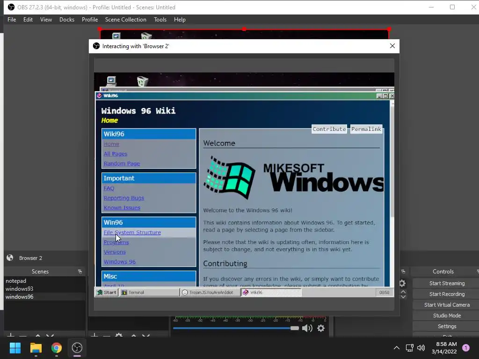This screenshot has width=479, height=359.
Task: Close the Wiki96 window
Action: click(392, 96)
